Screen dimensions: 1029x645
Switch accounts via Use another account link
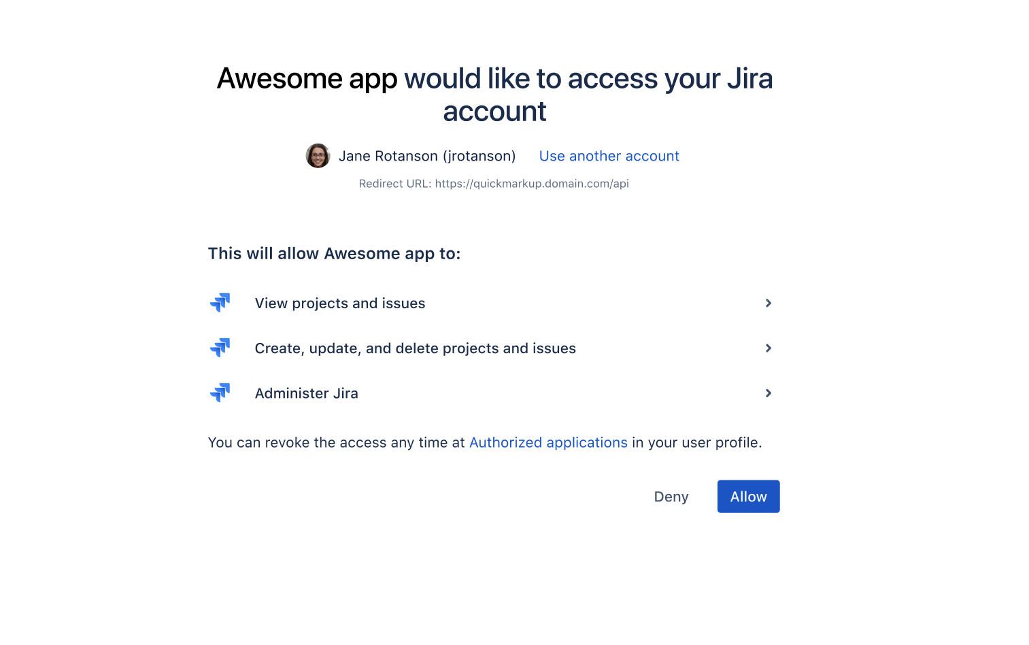(609, 156)
